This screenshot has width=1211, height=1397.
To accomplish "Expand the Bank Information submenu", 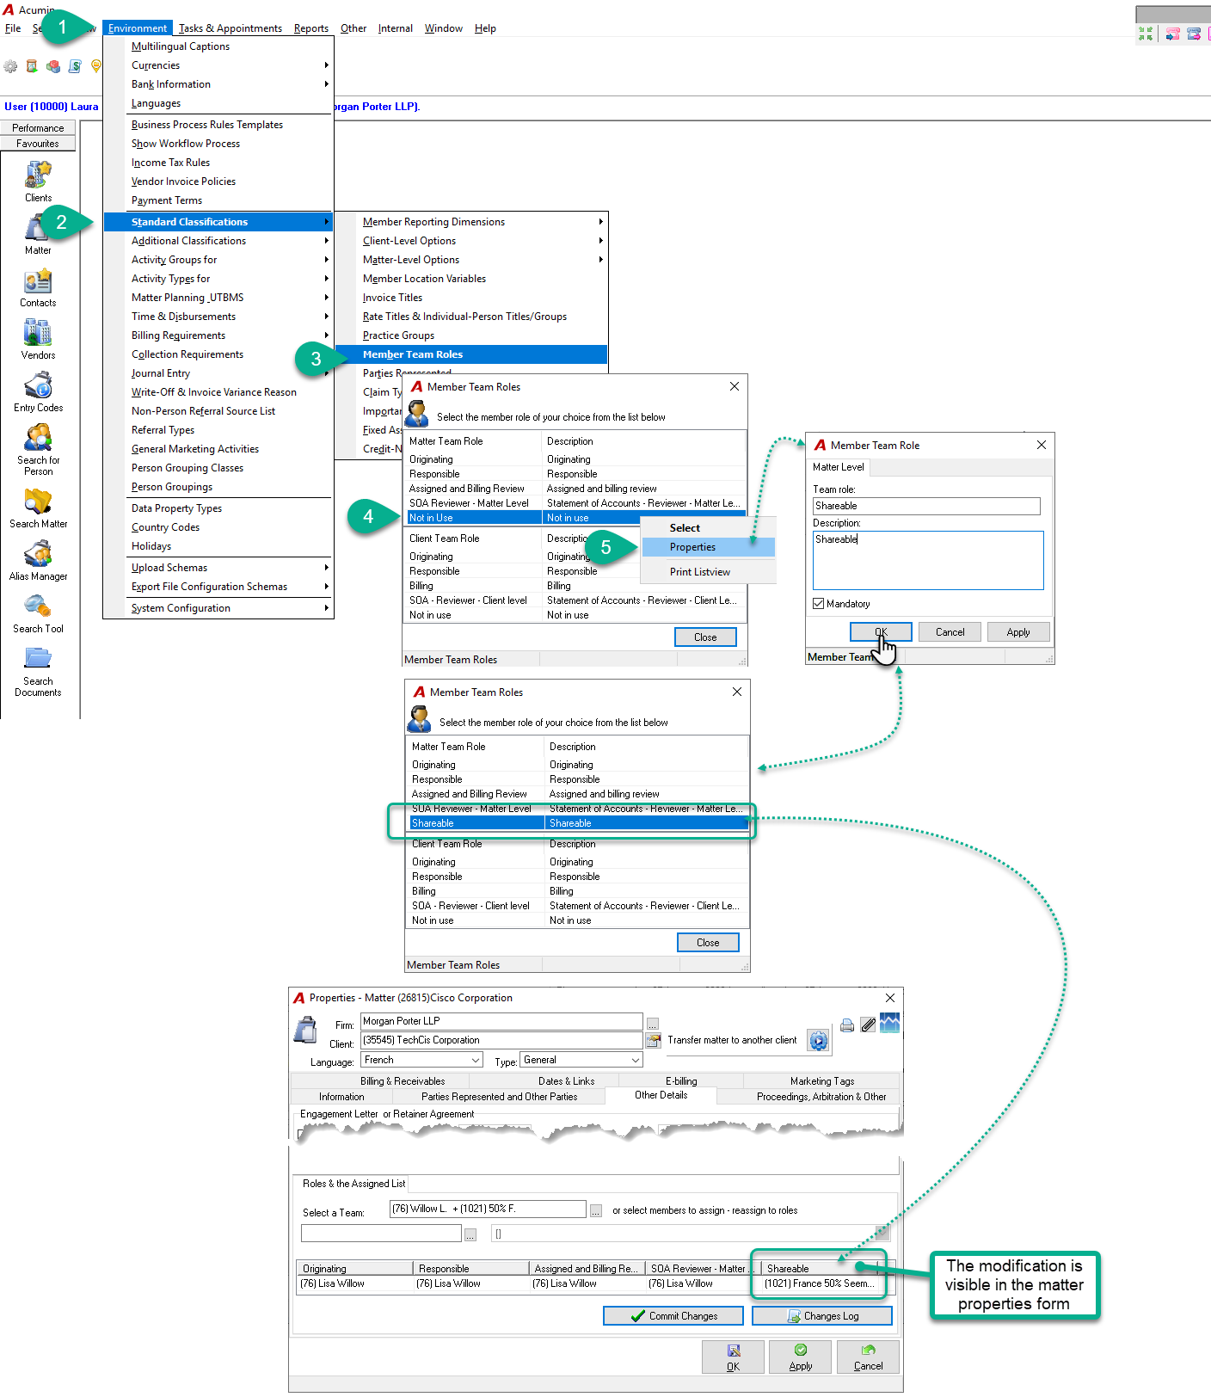I will [x=218, y=84].
